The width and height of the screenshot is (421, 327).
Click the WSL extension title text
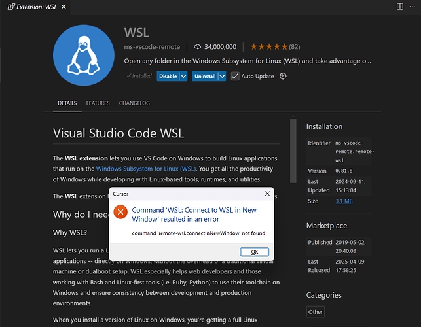[x=136, y=33]
